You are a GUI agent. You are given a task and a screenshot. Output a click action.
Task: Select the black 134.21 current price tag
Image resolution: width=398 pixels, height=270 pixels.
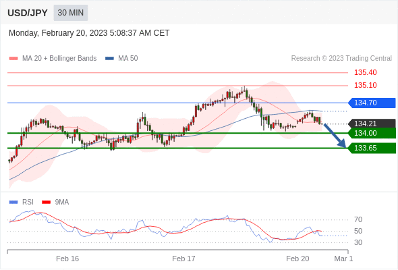point(372,124)
